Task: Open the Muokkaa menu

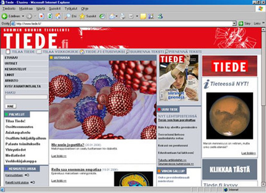Action: [x=26, y=8]
